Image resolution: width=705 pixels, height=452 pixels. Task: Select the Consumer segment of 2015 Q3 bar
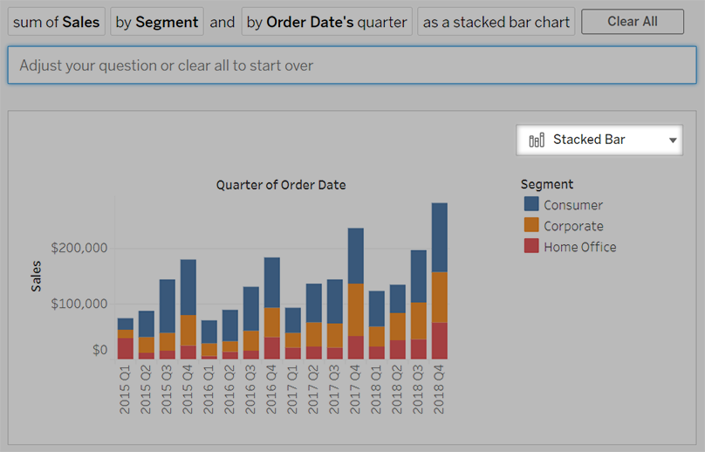point(168,306)
